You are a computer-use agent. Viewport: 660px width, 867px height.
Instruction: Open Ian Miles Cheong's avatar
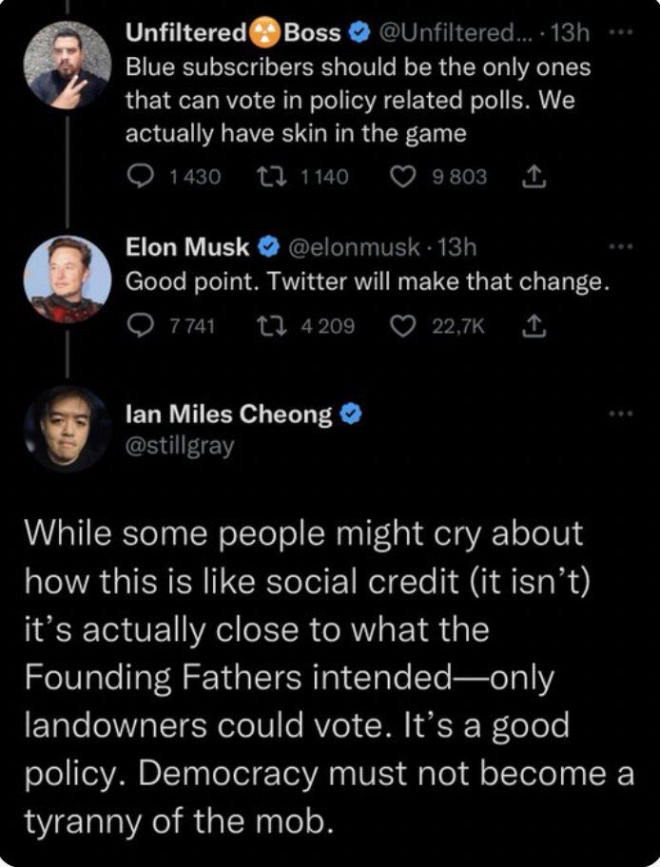coord(68,429)
